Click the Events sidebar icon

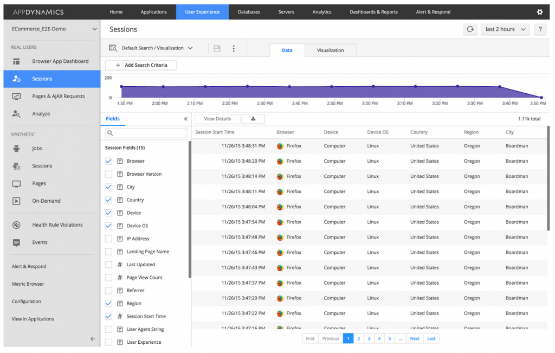point(16,242)
